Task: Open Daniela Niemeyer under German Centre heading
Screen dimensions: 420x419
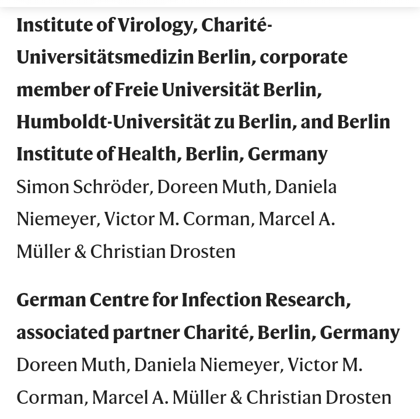Action: pyautogui.click(x=208, y=365)
